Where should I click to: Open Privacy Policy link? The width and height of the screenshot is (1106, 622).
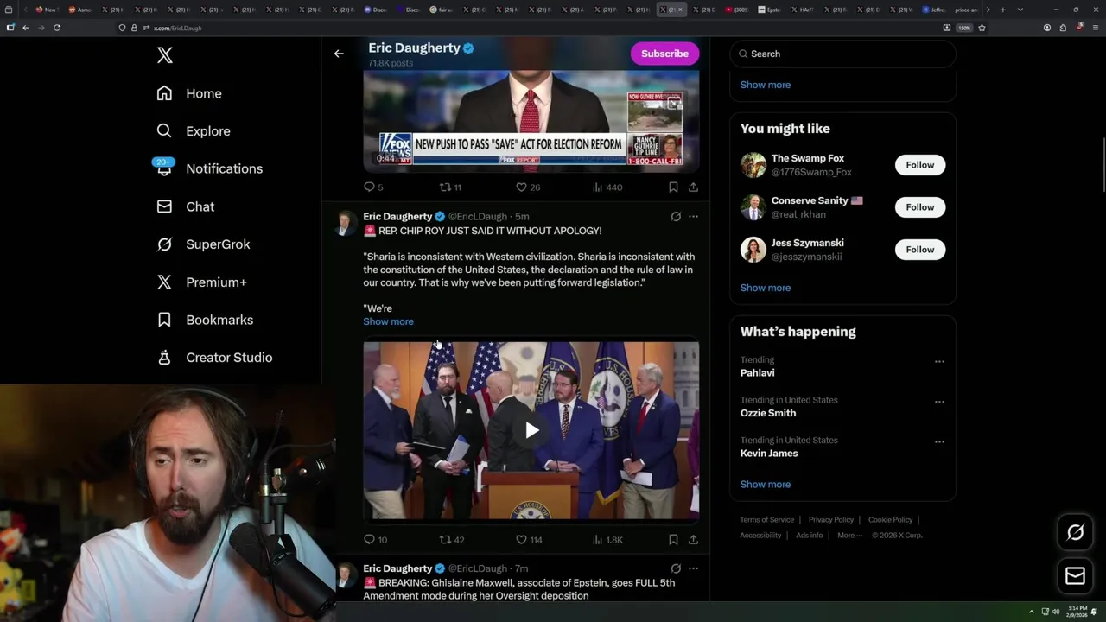(x=830, y=520)
